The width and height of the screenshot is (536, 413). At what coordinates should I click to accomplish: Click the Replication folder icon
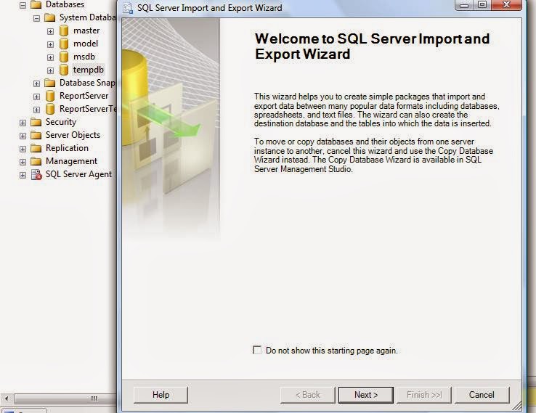[x=36, y=148]
